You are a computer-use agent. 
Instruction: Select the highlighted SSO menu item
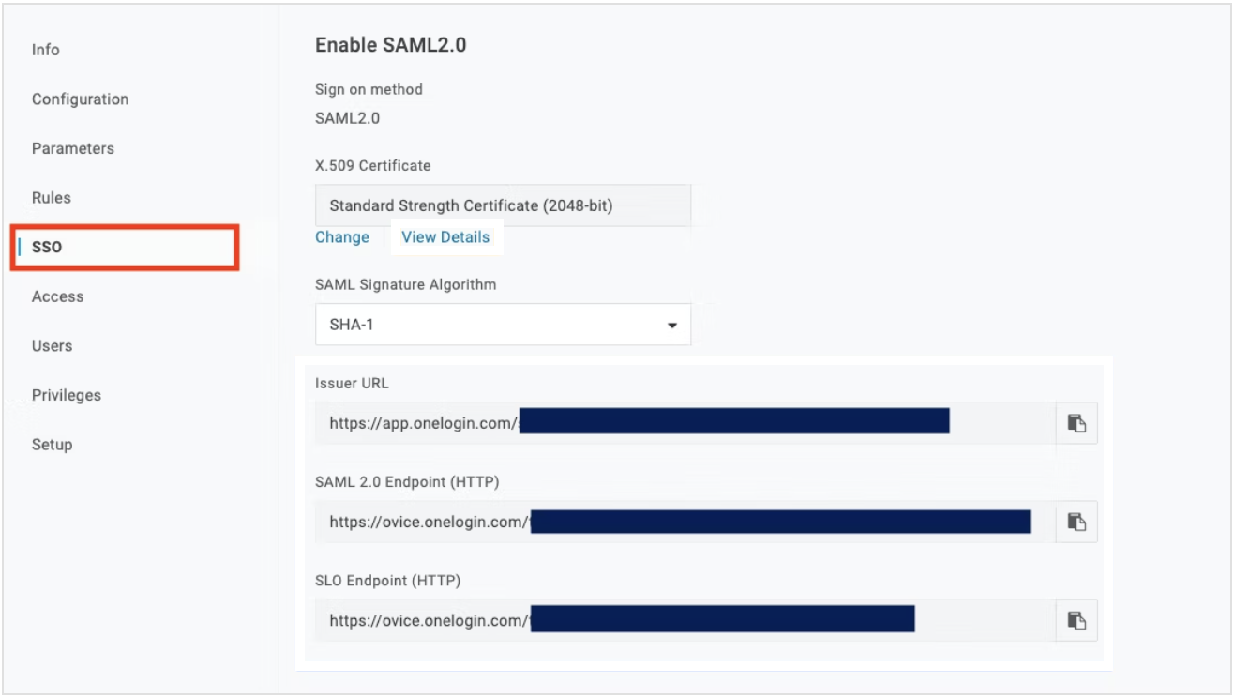click(x=47, y=248)
